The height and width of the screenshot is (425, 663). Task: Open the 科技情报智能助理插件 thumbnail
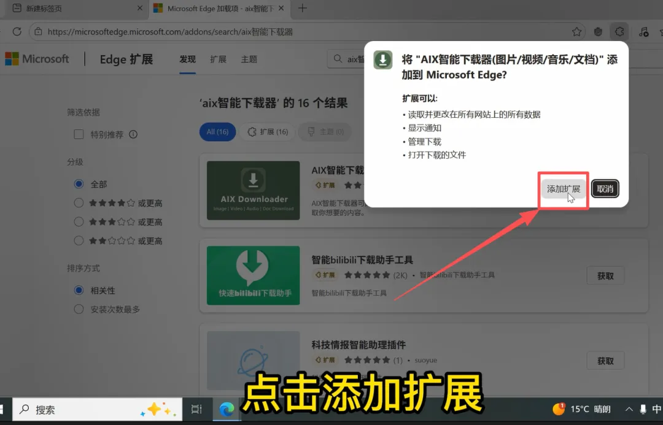point(254,361)
